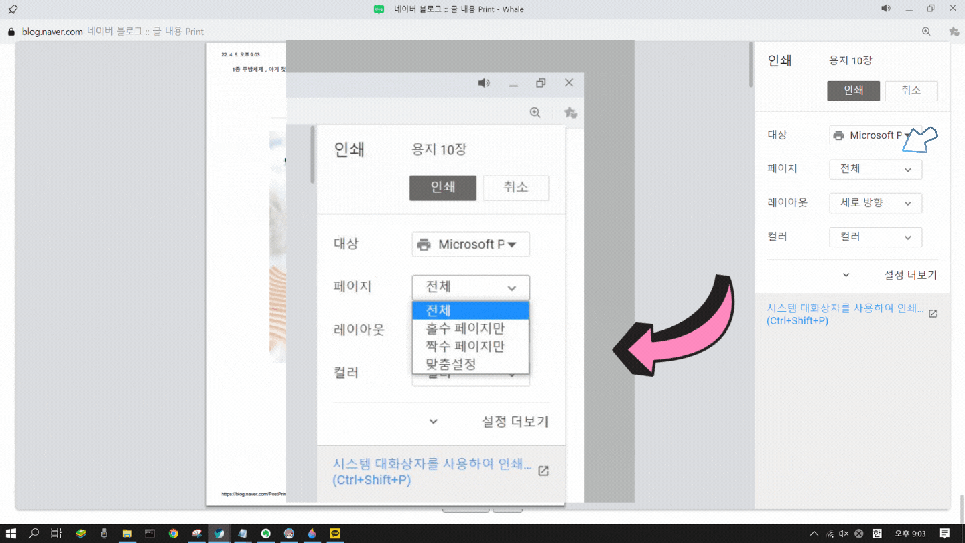
Task: Launch Chrome from the taskbar
Action: click(173, 533)
